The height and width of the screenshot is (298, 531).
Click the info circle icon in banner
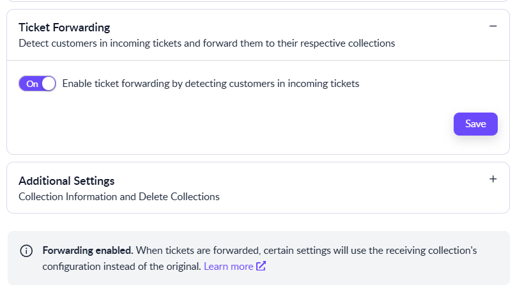point(26,251)
